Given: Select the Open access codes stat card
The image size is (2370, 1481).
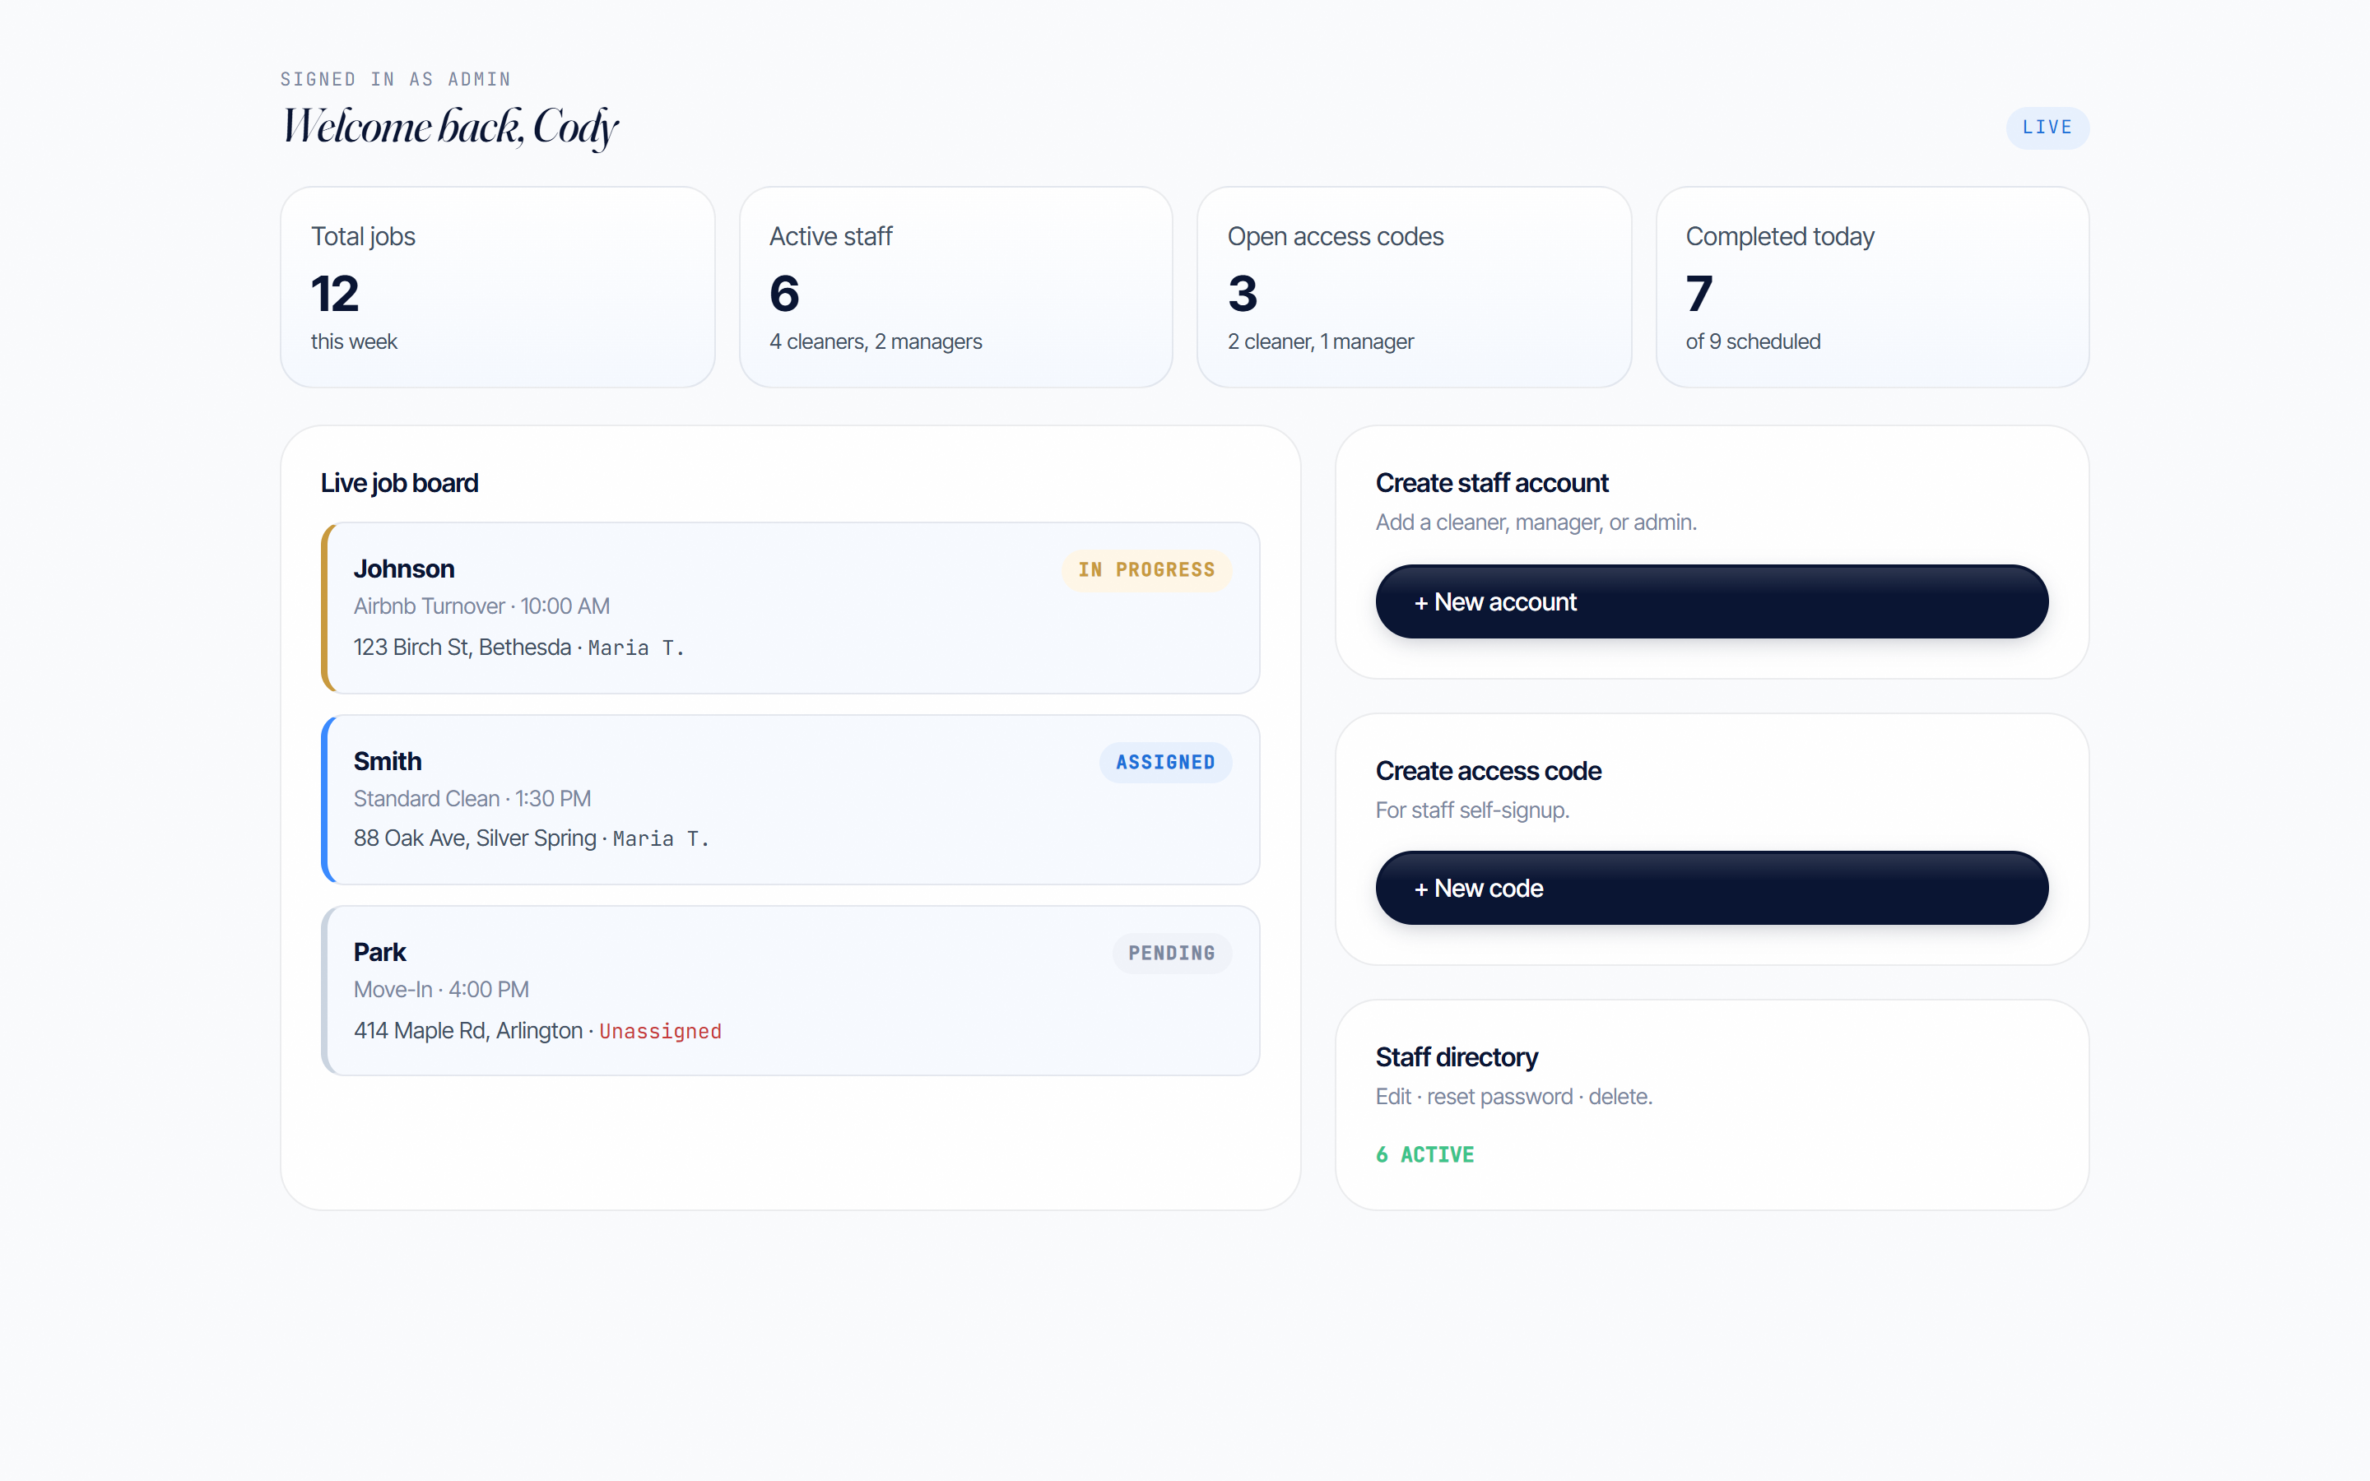Looking at the screenshot, I should click(1414, 287).
